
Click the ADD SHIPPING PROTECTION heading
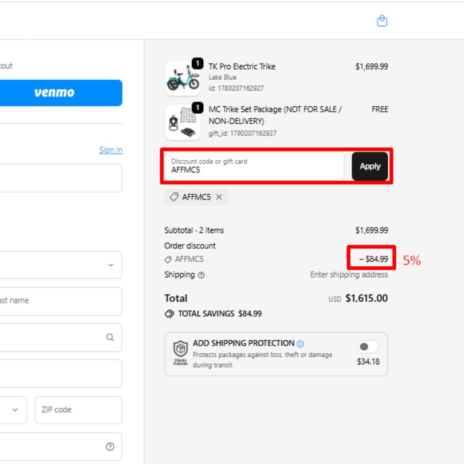point(244,343)
